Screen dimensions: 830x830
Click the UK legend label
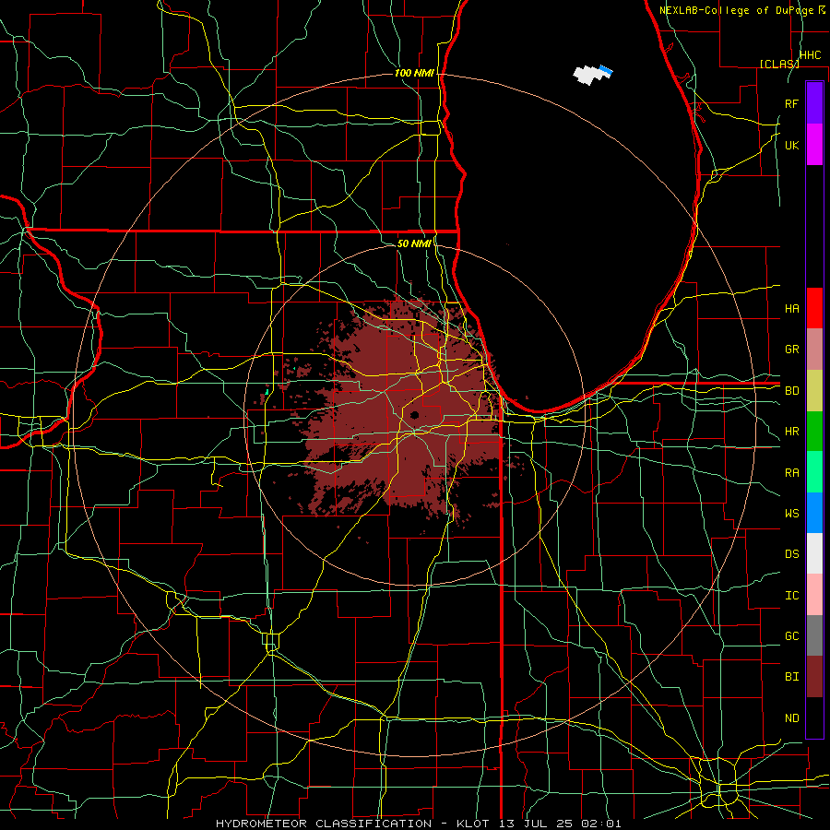(792, 145)
